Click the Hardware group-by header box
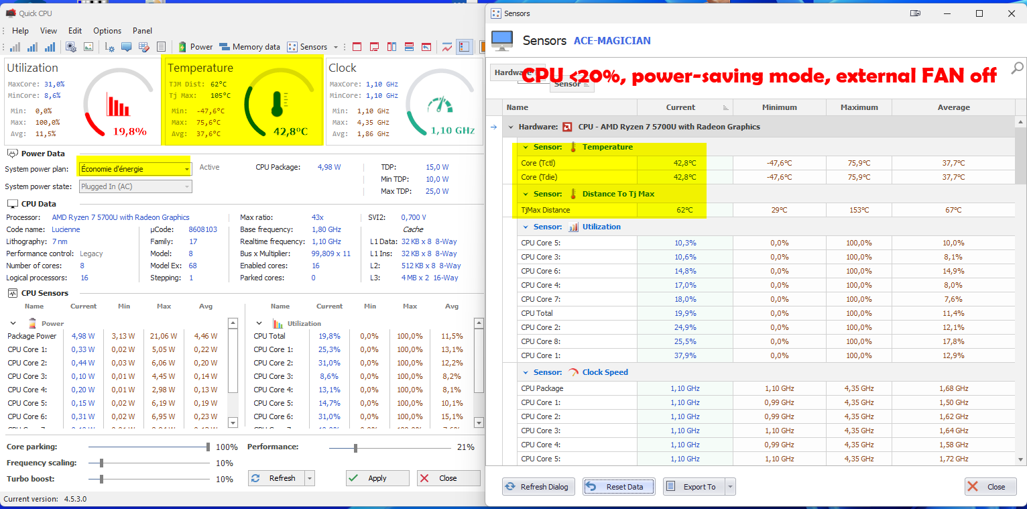Image resolution: width=1027 pixels, height=509 pixels. click(517, 72)
